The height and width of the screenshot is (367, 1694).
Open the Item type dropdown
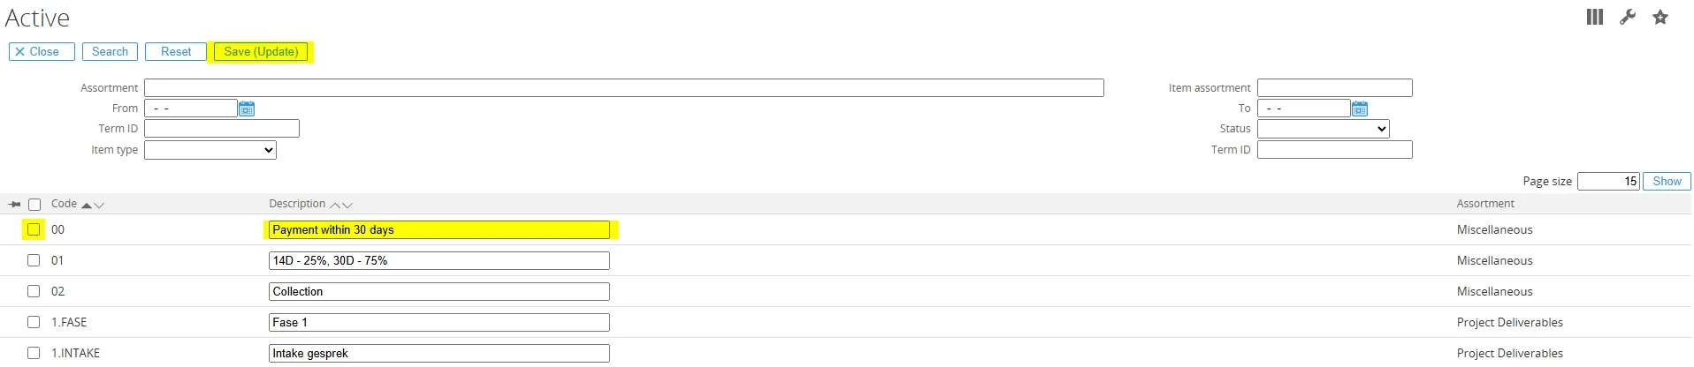pyautogui.click(x=210, y=151)
